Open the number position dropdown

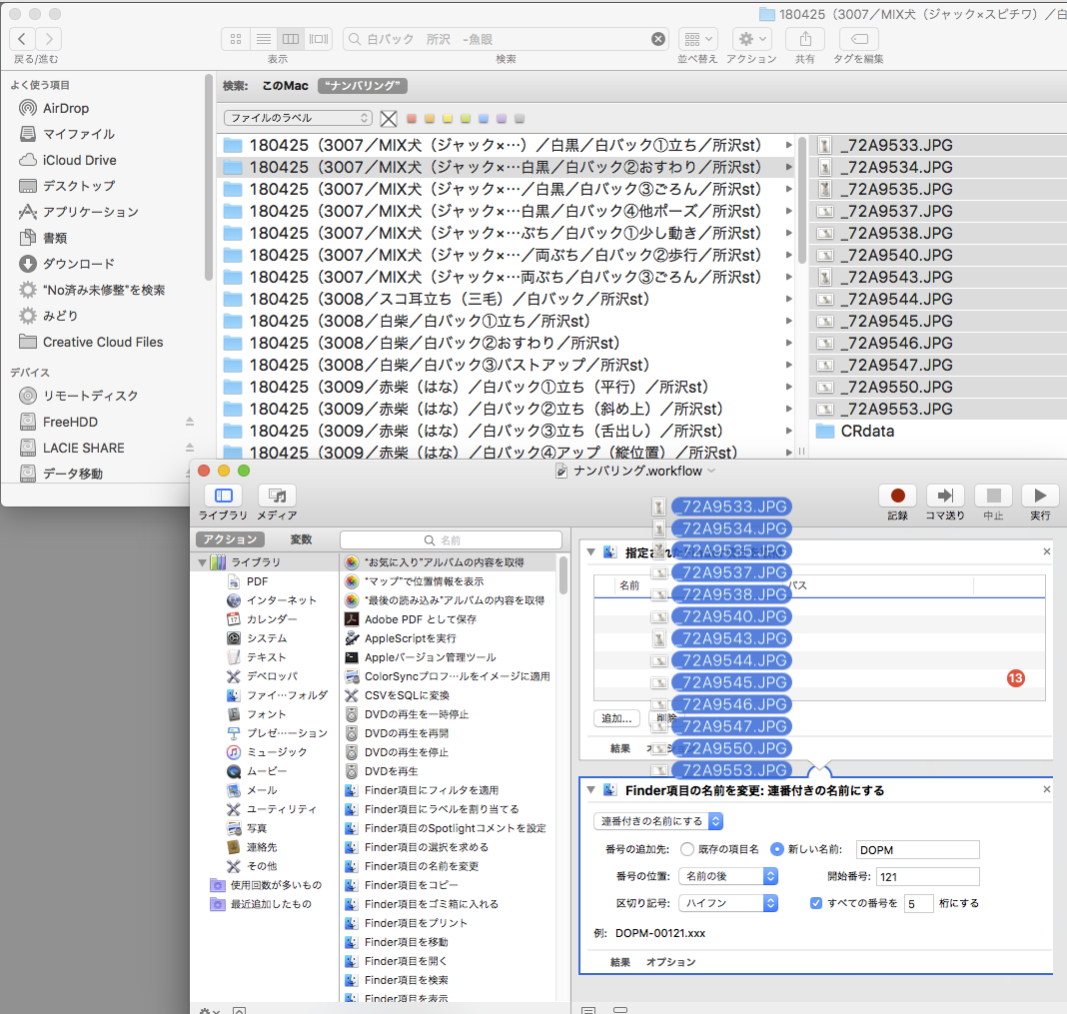point(728,876)
